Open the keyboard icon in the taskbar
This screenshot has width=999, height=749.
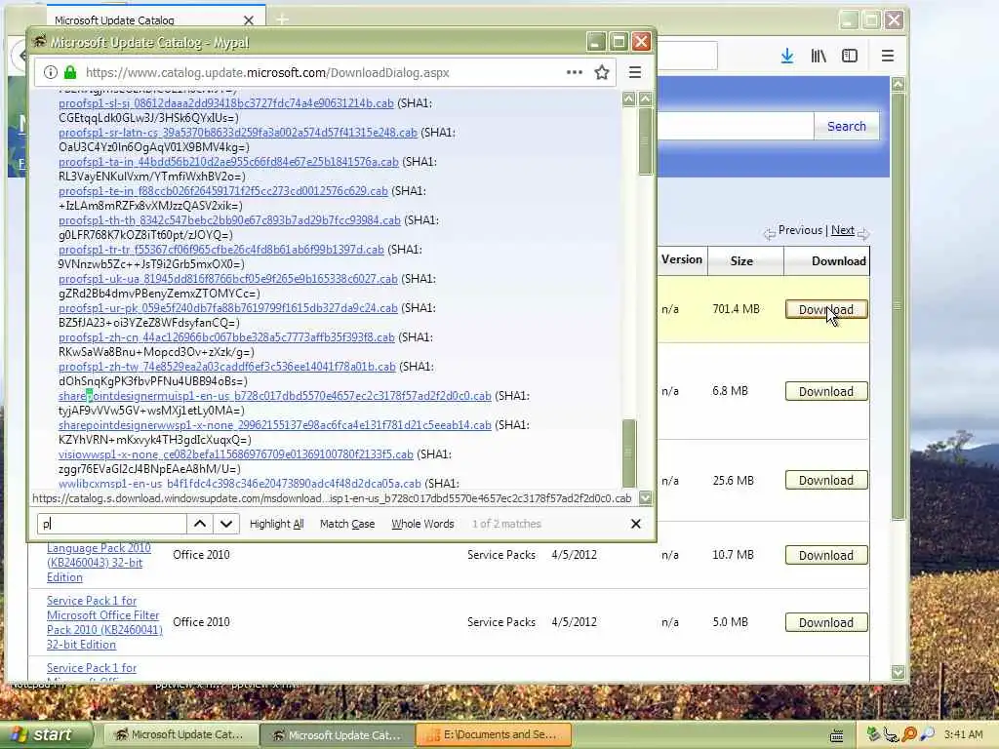point(837,735)
